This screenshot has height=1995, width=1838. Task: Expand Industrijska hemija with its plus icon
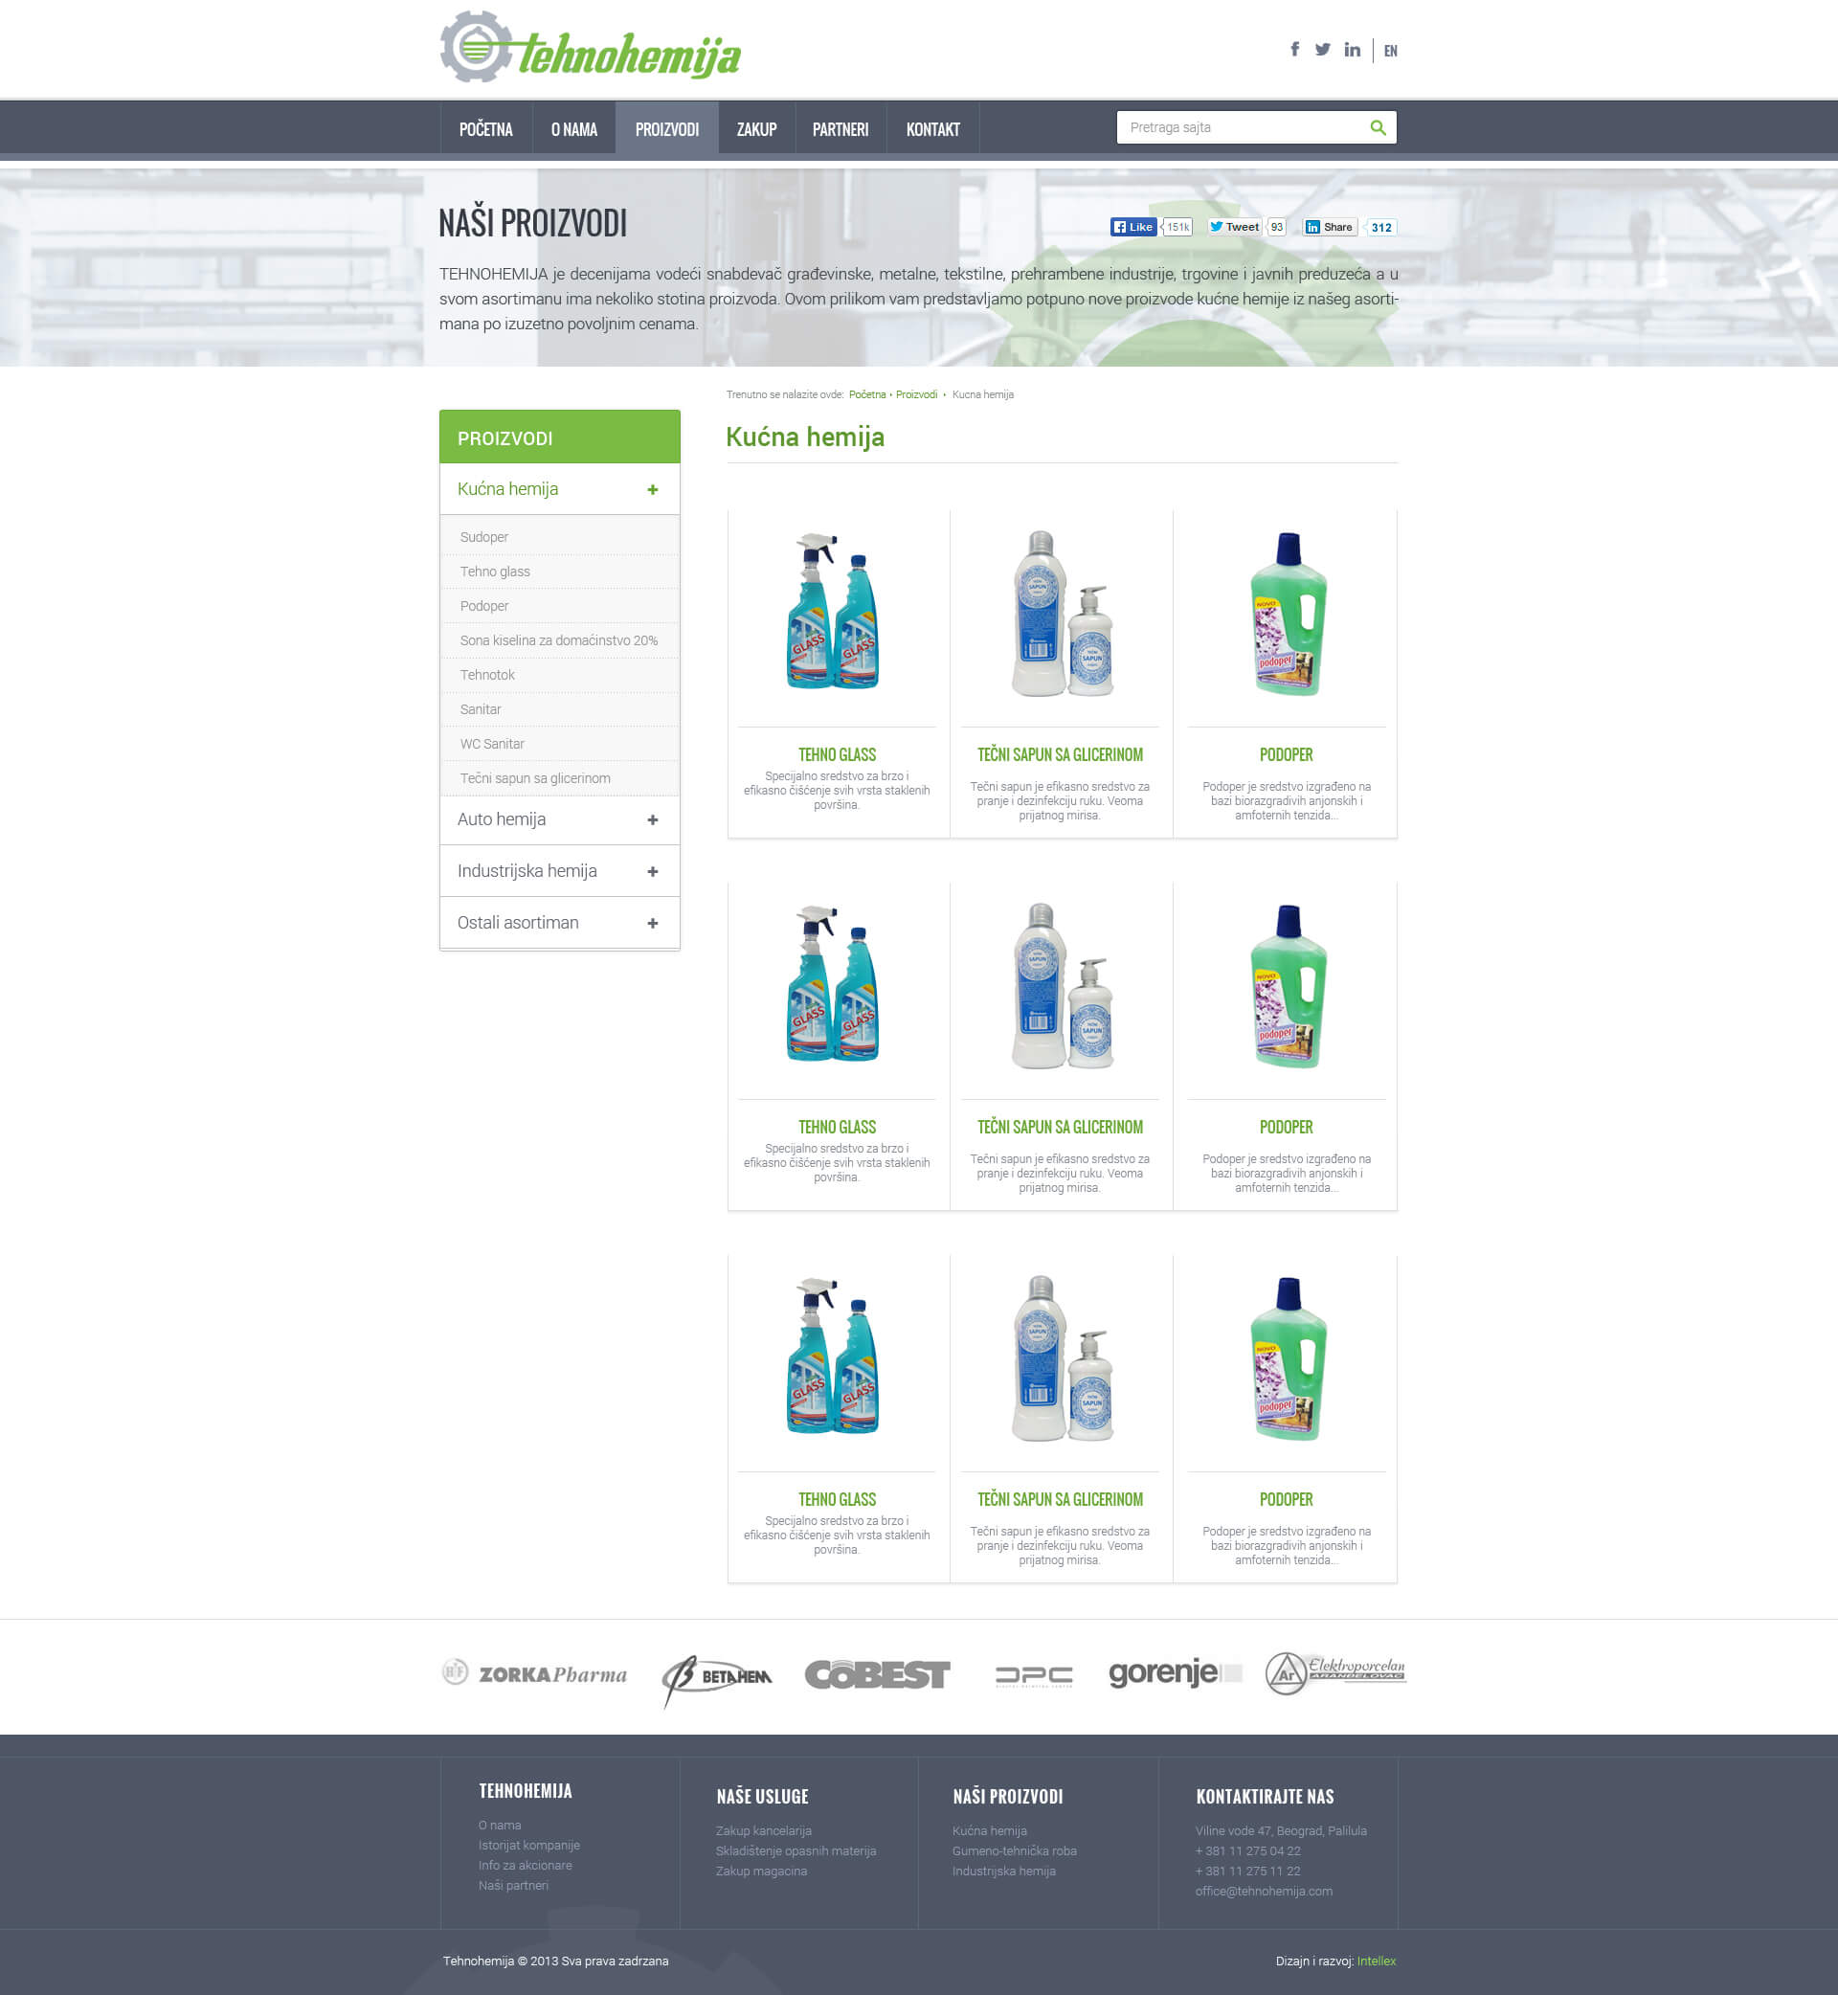click(653, 871)
